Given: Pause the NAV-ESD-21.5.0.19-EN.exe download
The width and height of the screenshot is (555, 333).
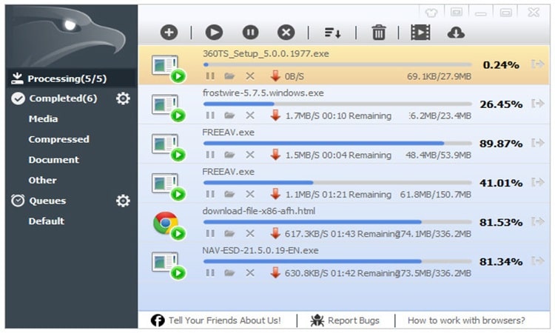Looking at the screenshot, I should click(x=210, y=273).
